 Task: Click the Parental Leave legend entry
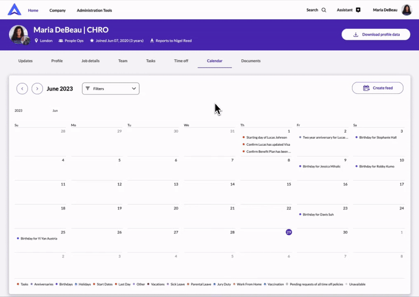199,284
